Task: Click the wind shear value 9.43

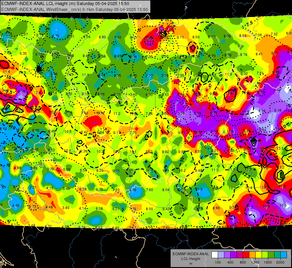Action: click(166, 209)
